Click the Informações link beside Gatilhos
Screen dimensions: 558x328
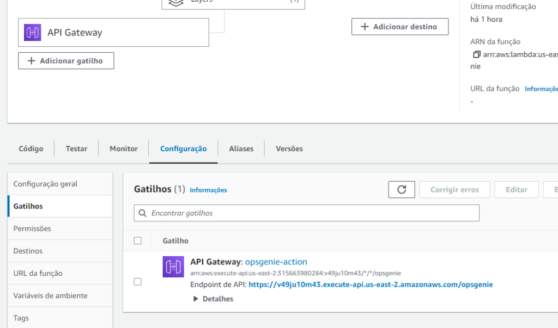pos(208,190)
